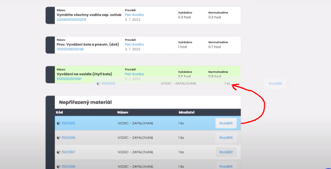Click the dark handle of the Vyměňte všechny vodiče card
Screen dimensions: 331x169
pyautogui.click(x=50, y=15)
